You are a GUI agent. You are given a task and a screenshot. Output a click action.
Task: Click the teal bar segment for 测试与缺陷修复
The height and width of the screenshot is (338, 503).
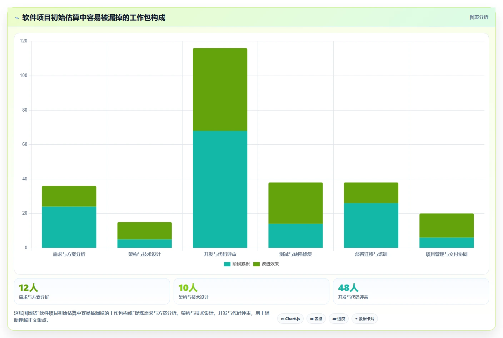(295, 236)
